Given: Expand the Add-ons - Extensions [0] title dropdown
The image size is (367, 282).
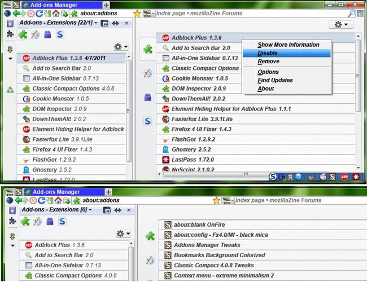Looking at the screenshot, I should click(x=90, y=209).
